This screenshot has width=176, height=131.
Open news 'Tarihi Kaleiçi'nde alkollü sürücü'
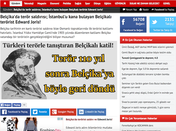pos(145,63)
